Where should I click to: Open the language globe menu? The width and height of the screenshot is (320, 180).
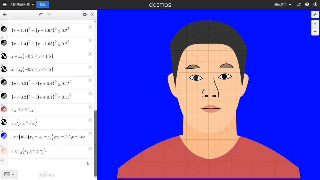[315, 5]
